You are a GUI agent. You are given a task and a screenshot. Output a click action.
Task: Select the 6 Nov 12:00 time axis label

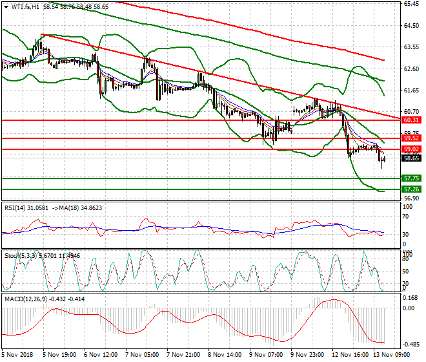(101, 355)
